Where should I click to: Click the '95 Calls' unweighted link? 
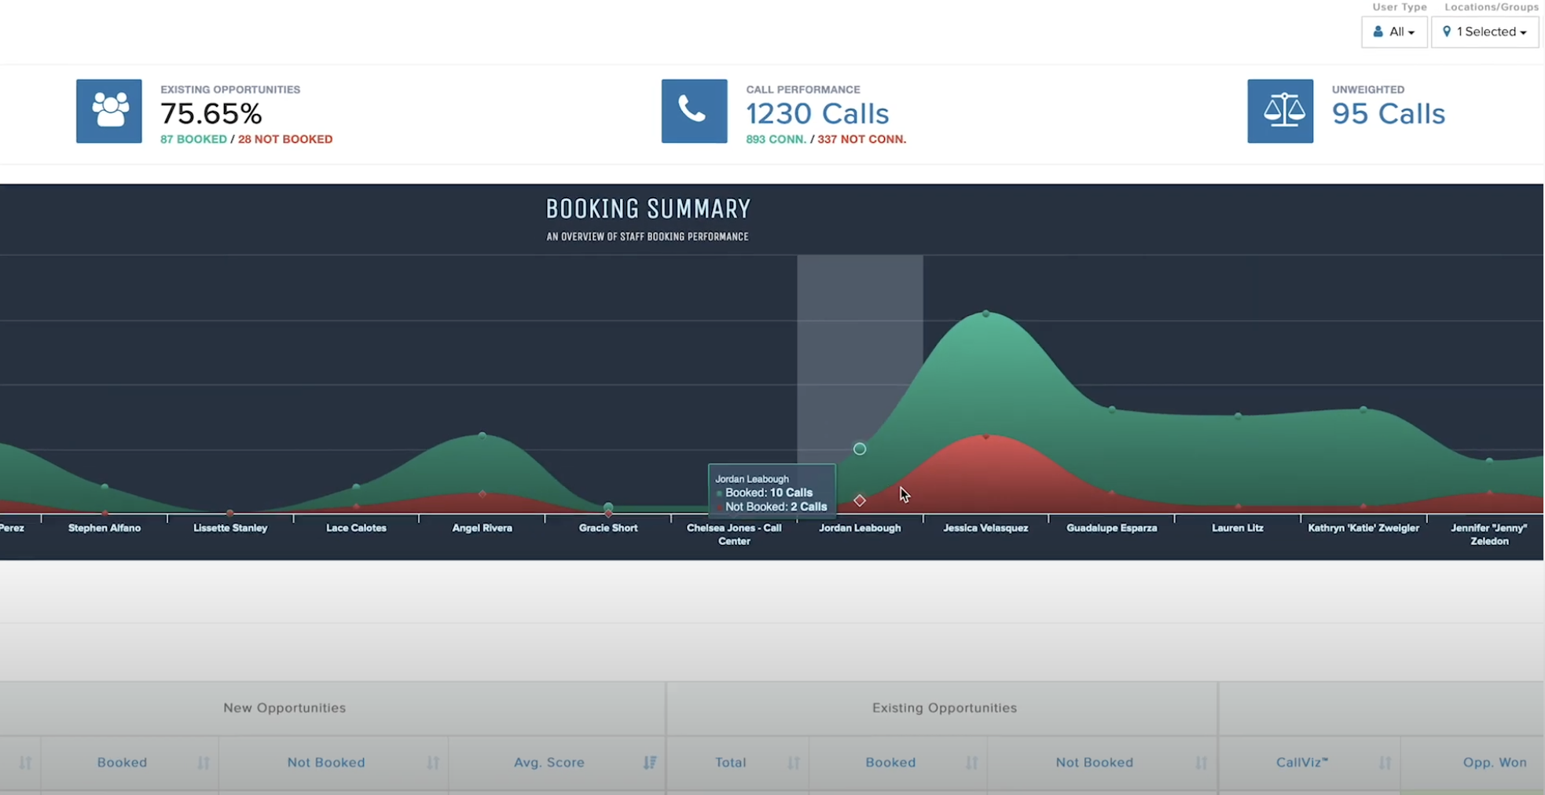click(1389, 114)
